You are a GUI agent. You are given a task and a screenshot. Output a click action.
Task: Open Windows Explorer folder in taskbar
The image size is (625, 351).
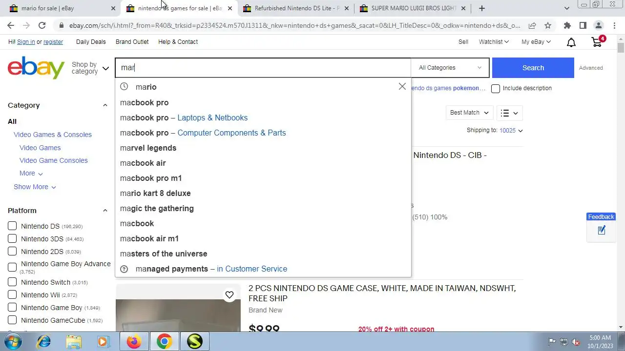74,342
